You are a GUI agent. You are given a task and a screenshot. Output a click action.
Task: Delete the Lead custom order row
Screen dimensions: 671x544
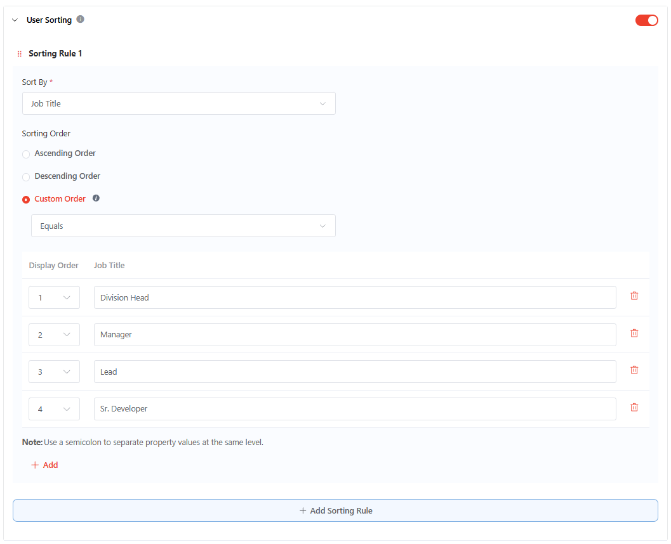[634, 370]
